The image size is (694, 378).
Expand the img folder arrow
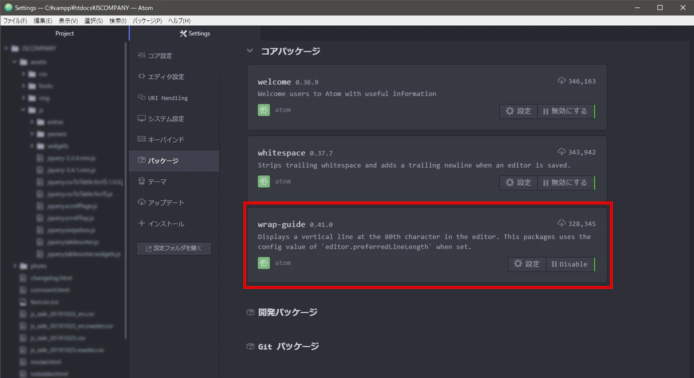pyautogui.click(x=23, y=98)
